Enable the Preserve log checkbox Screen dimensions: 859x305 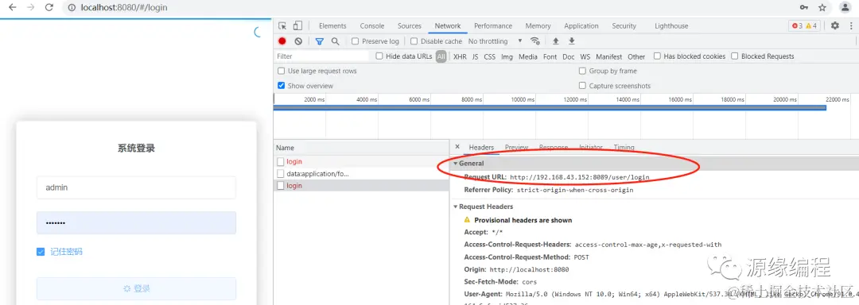(x=355, y=41)
